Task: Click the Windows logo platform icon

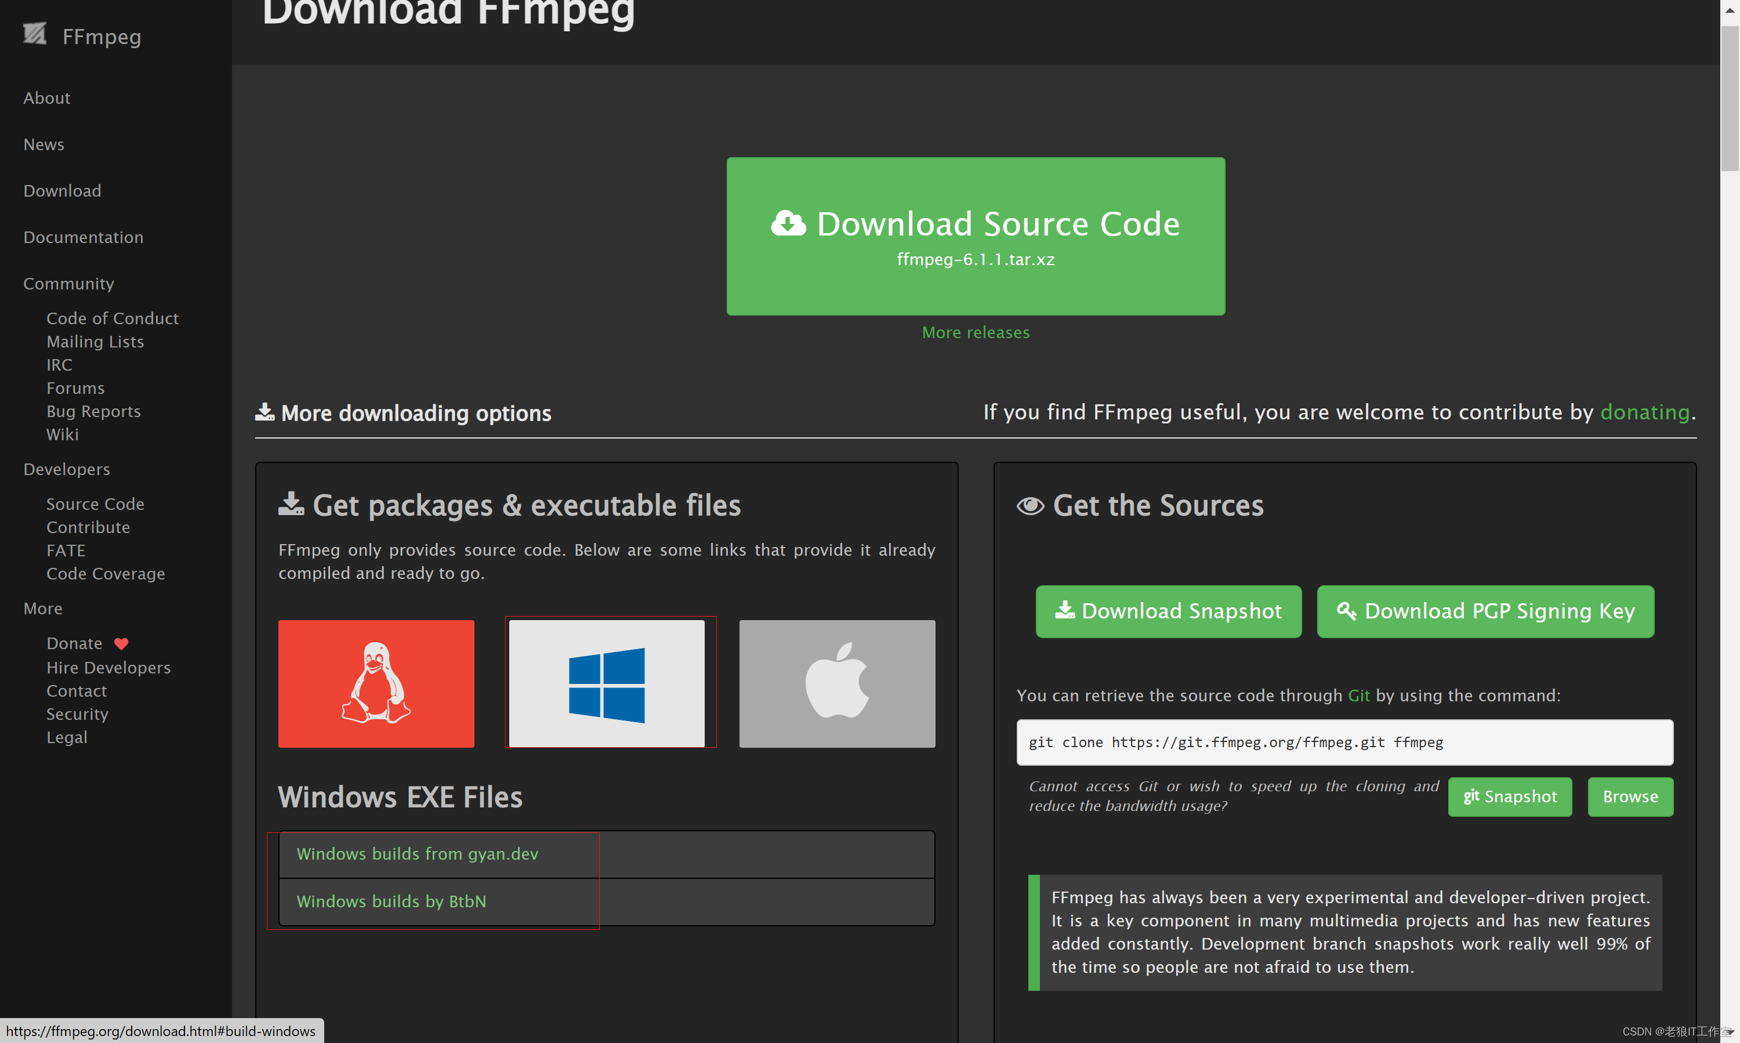Action: click(607, 683)
